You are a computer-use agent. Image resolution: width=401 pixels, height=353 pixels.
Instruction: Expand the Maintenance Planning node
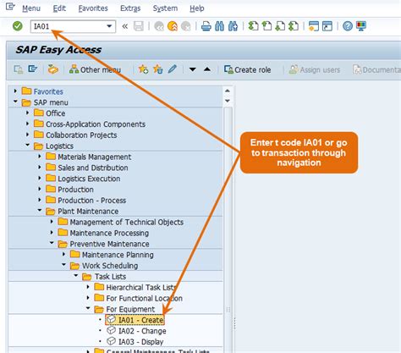63,254
